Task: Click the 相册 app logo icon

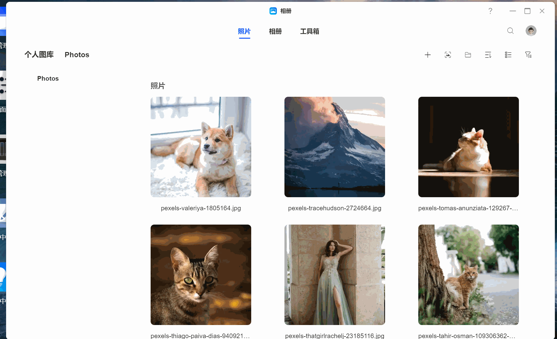Action: tap(273, 11)
